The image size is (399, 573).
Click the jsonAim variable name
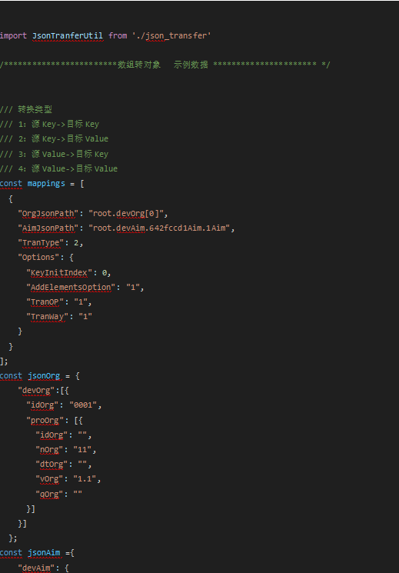44,552
